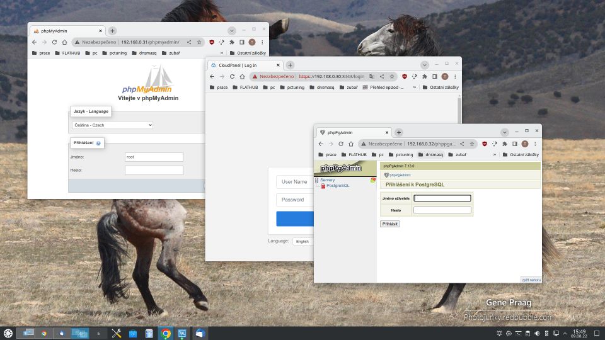Click Servery link in phpPgAdmin sidebar
Image resolution: width=605 pixels, height=340 pixels.
[327, 180]
